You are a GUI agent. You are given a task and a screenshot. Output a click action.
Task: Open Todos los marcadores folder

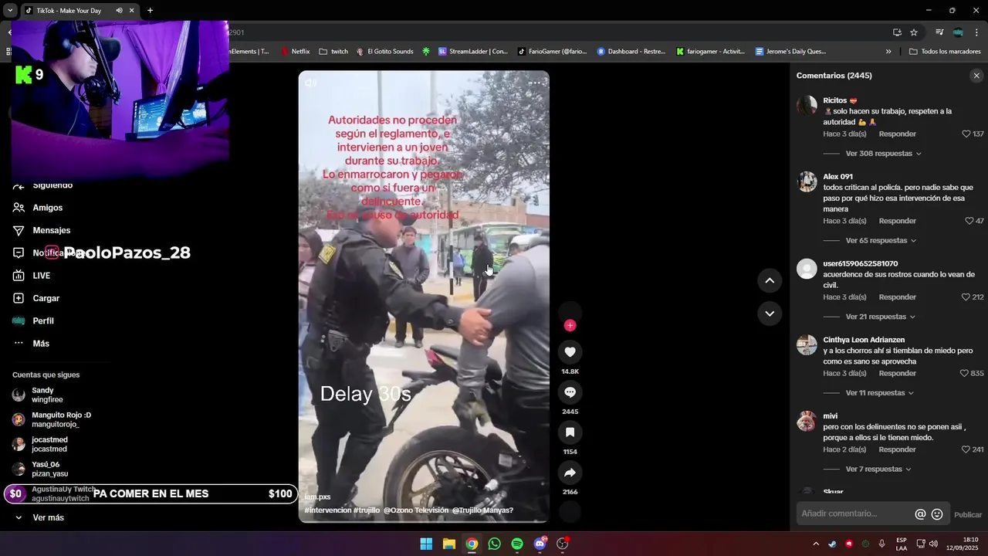945,52
